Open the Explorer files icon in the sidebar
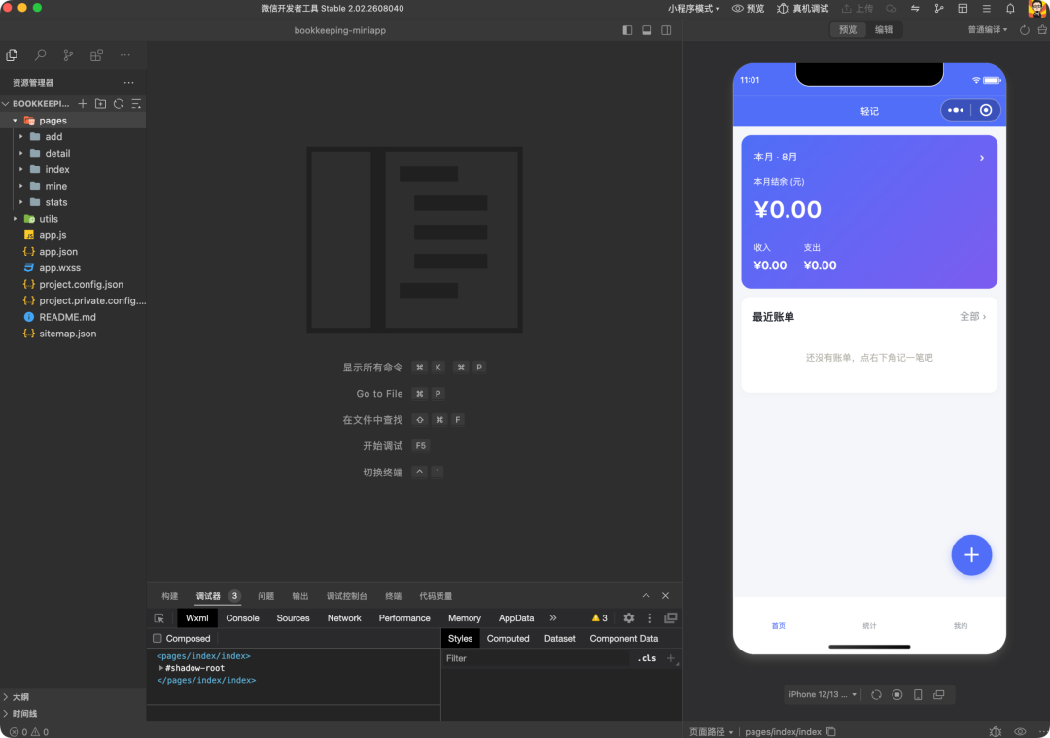The width and height of the screenshot is (1050, 738). coord(12,55)
